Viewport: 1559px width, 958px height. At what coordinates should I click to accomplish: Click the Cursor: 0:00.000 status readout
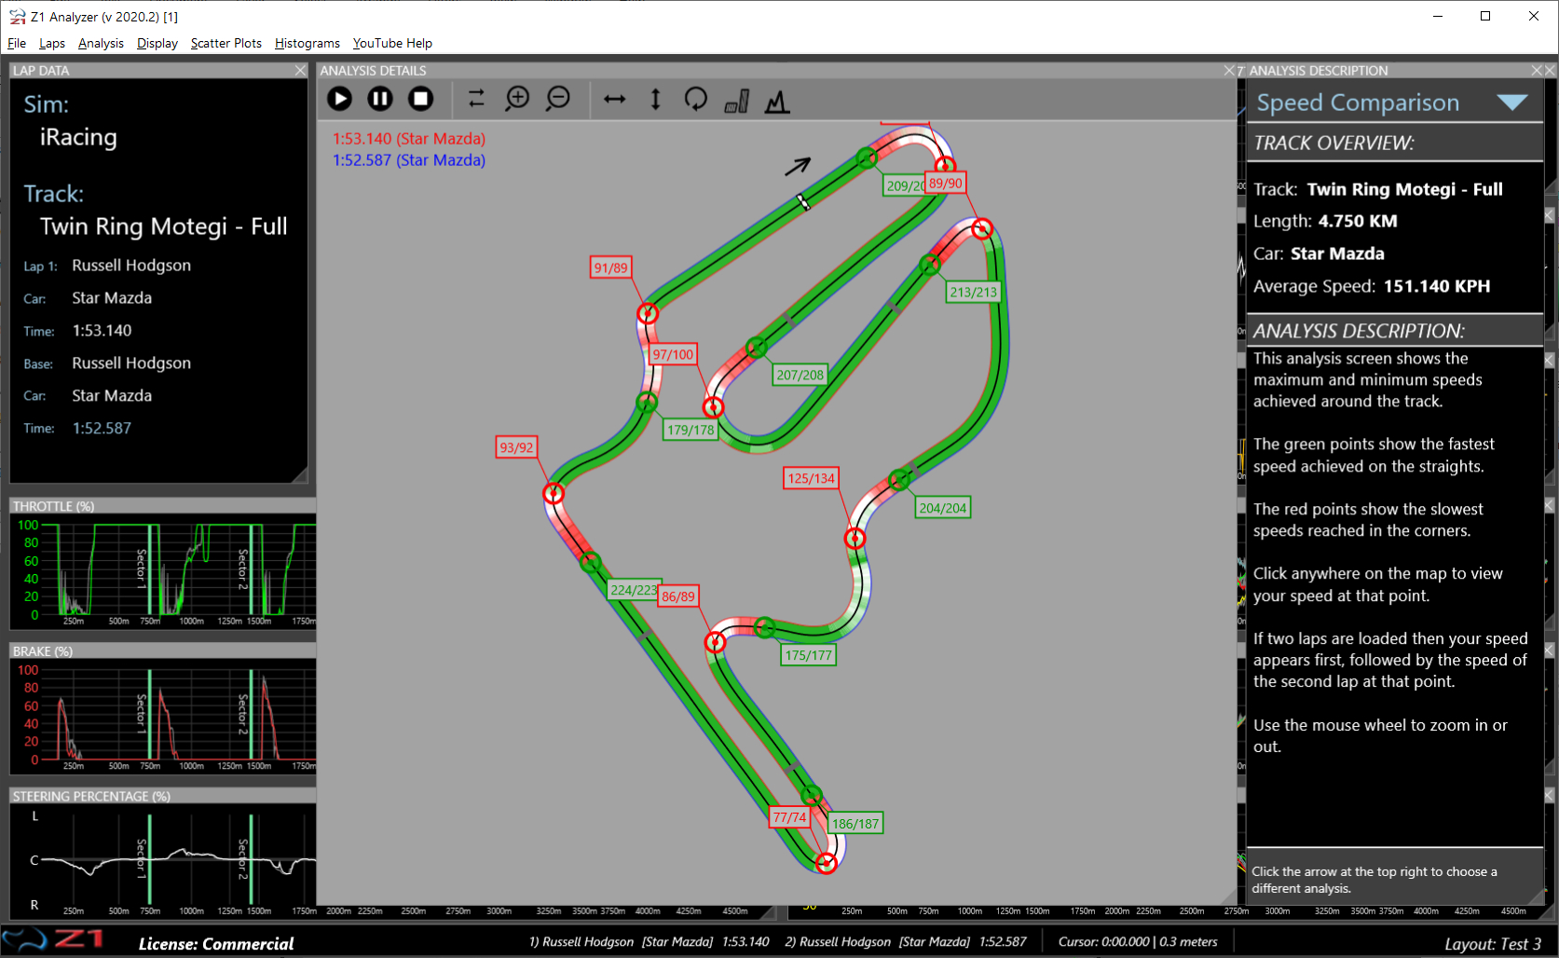(x=1138, y=942)
